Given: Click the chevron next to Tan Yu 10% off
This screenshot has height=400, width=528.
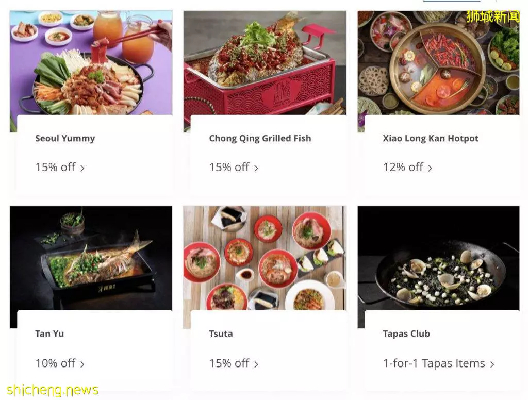Looking at the screenshot, I should point(82,364).
